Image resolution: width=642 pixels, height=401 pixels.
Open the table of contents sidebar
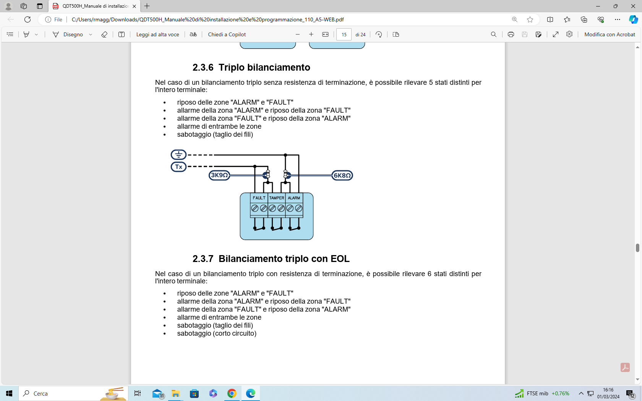click(10, 34)
